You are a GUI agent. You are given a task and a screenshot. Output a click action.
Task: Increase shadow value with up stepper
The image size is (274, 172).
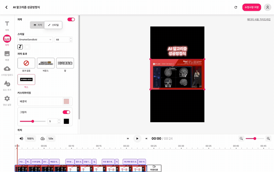point(59,120)
